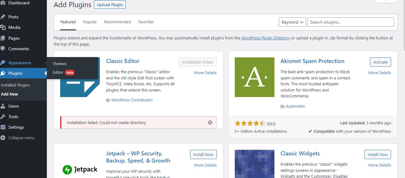
Task: Open the Tools menu item
Action: [x=13, y=117]
